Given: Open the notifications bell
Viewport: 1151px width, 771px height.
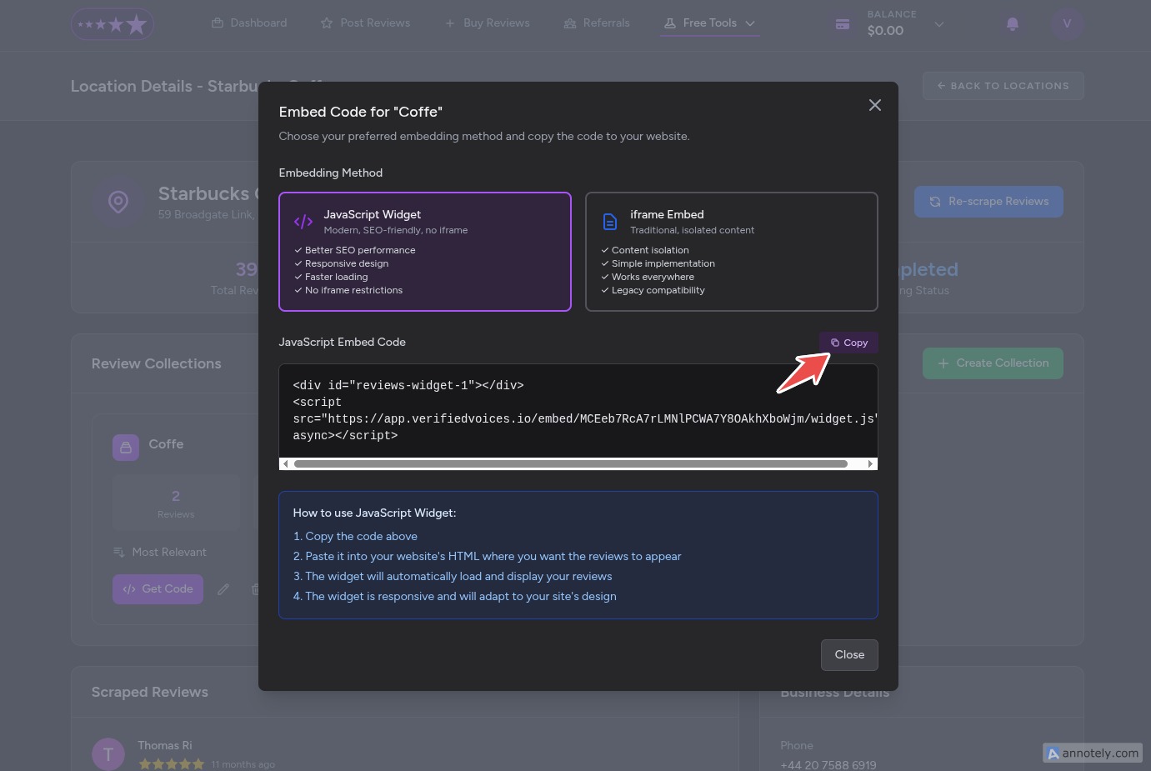Looking at the screenshot, I should tap(1013, 23).
